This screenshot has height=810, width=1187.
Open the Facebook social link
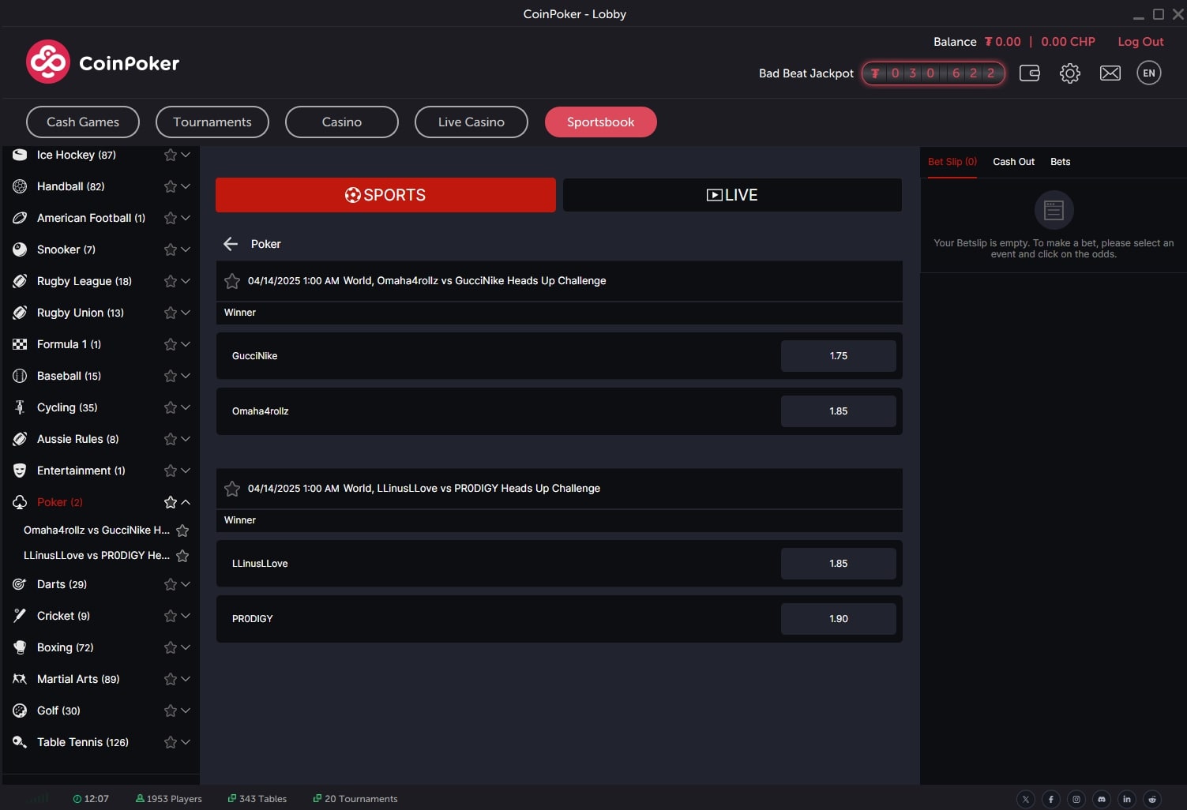click(x=1051, y=799)
